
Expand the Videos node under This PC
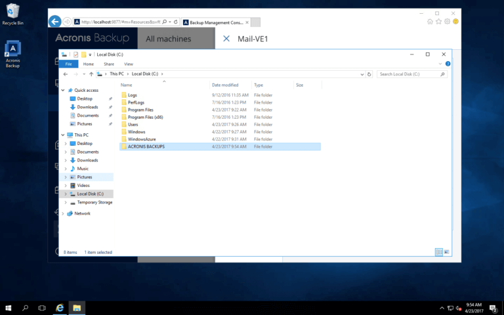pos(66,186)
